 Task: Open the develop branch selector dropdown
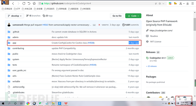[14, 16]
